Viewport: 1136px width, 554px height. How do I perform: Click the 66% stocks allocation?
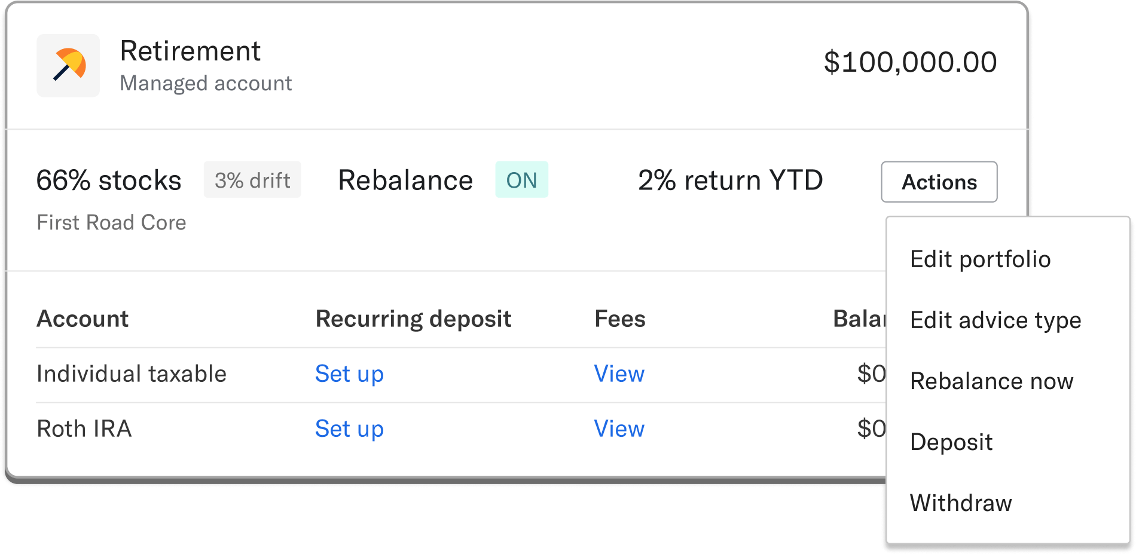pos(109,180)
